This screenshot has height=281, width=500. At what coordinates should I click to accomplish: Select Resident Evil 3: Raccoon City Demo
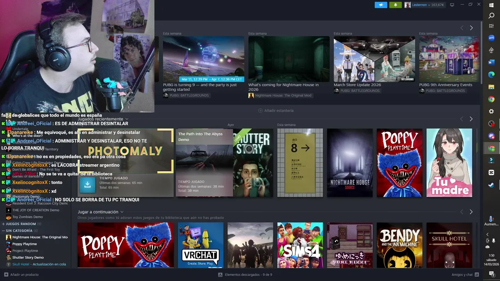37,204
